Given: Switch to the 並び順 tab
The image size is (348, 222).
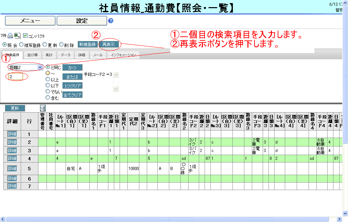Looking at the screenshot, I should tap(33, 55).
